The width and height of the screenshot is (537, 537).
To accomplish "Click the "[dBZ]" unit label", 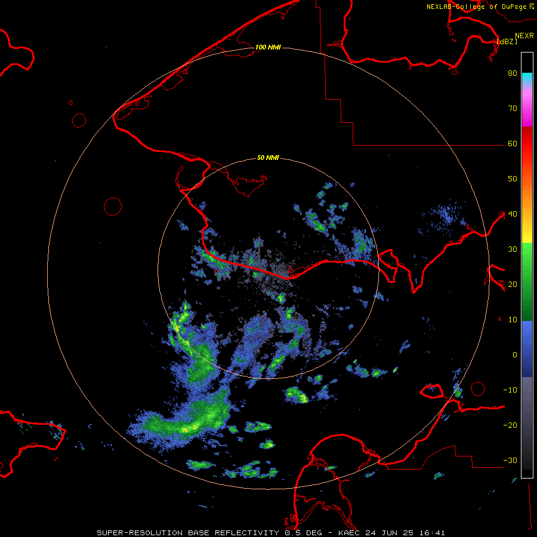I will [507, 42].
